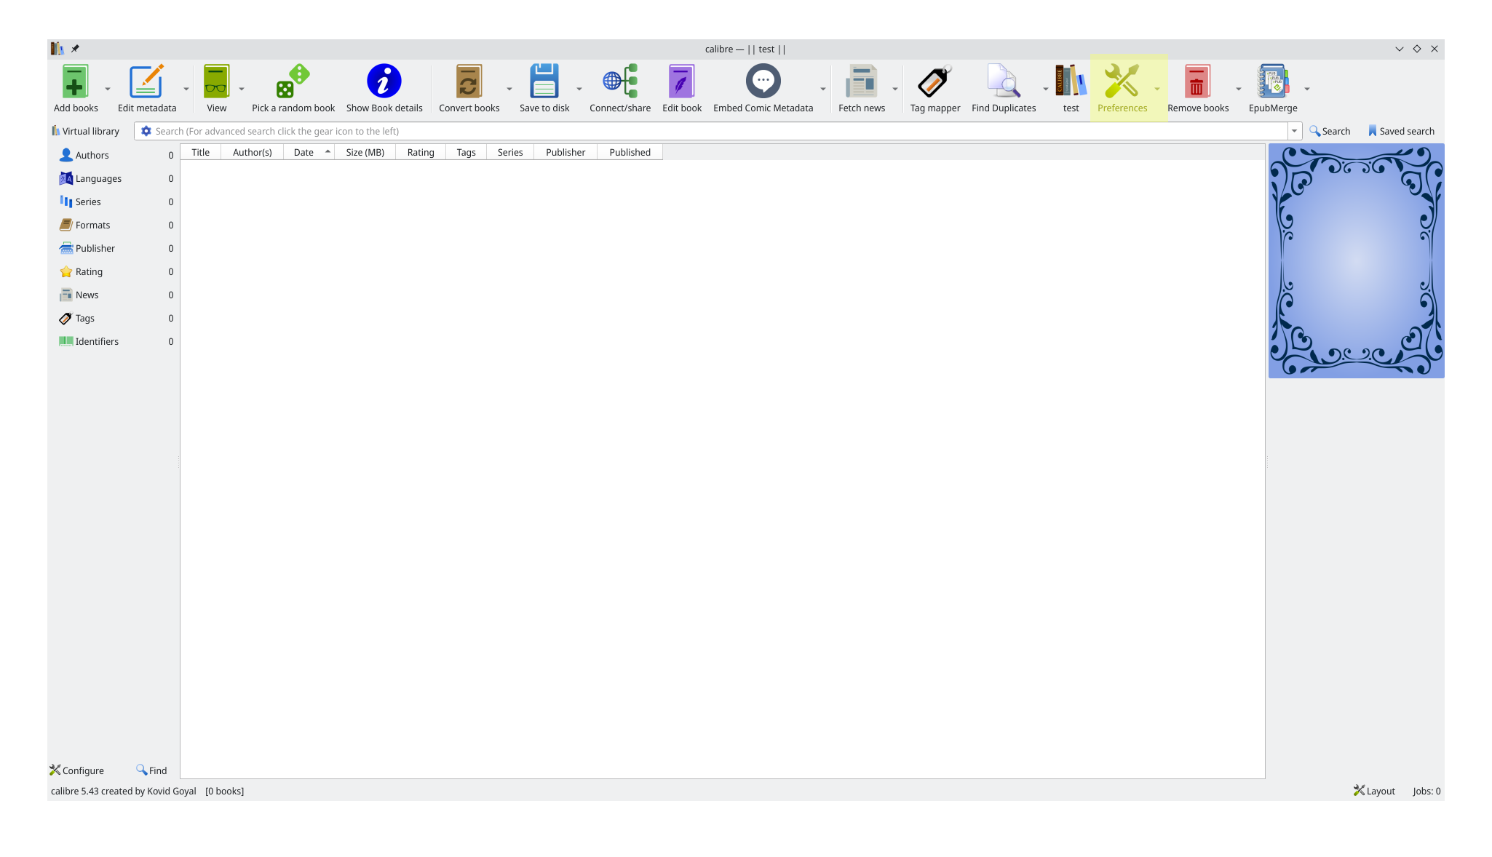The width and height of the screenshot is (1492, 857).
Task: Click the Embed Comic Metadata icon
Action: tap(763, 81)
